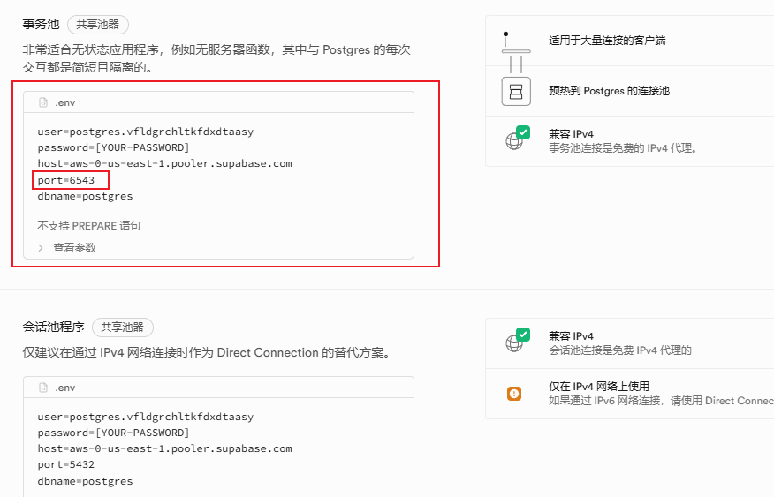Click 适用于大量连接的客户端 text
The image size is (774, 497).
pos(607,41)
